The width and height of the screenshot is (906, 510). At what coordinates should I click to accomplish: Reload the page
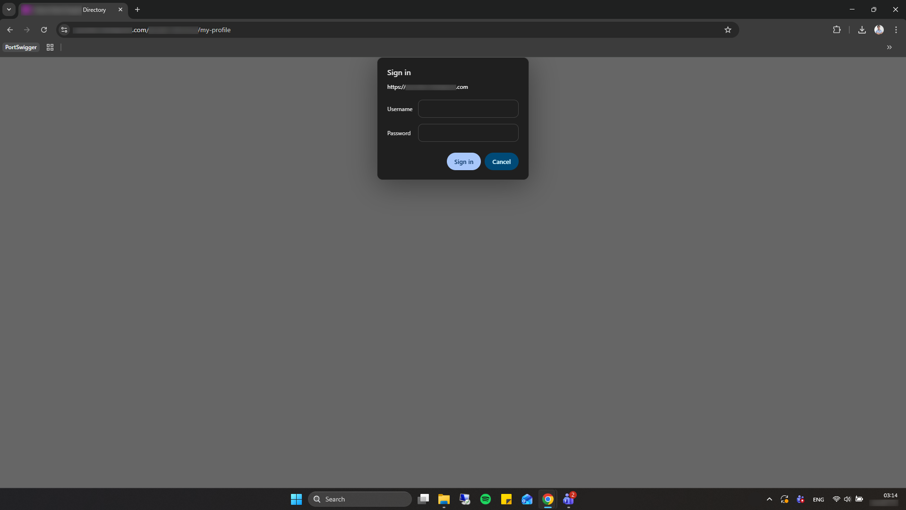(44, 30)
